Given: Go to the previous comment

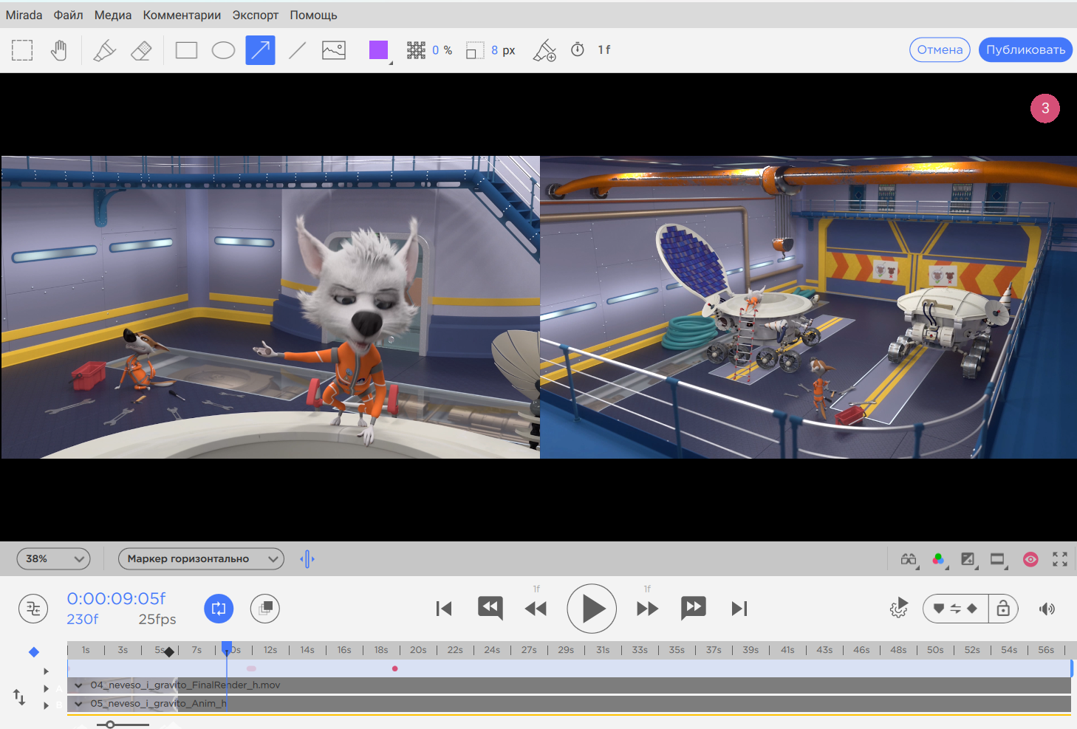Looking at the screenshot, I should click(490, 608).
